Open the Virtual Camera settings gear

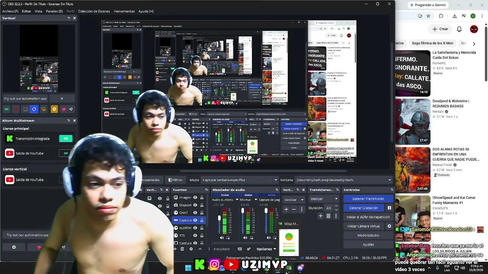[x=389, y=226]
